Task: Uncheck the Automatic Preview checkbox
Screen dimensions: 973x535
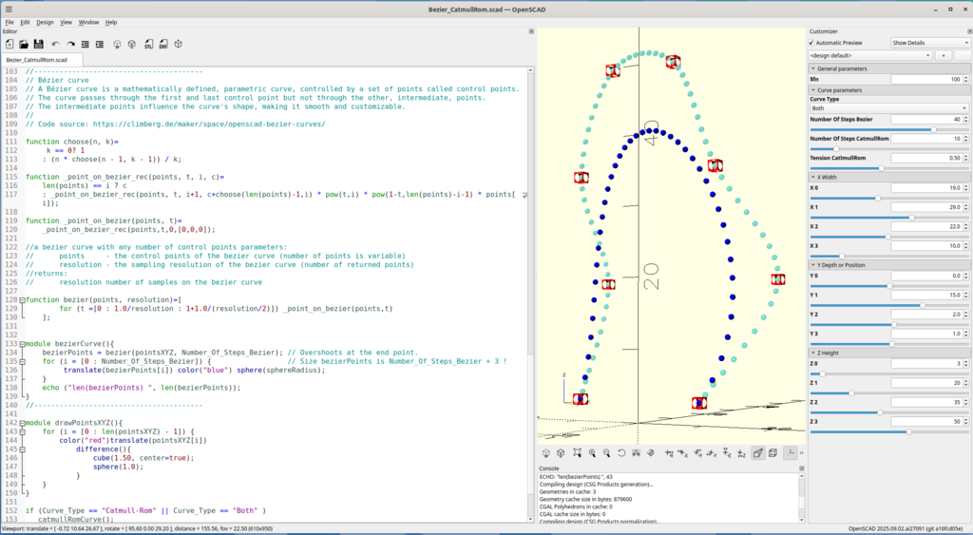Action: 812,43
